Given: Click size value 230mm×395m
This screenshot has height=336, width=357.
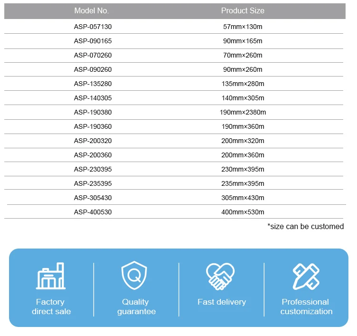Looking at the screenshot, I should pos(243,169).
